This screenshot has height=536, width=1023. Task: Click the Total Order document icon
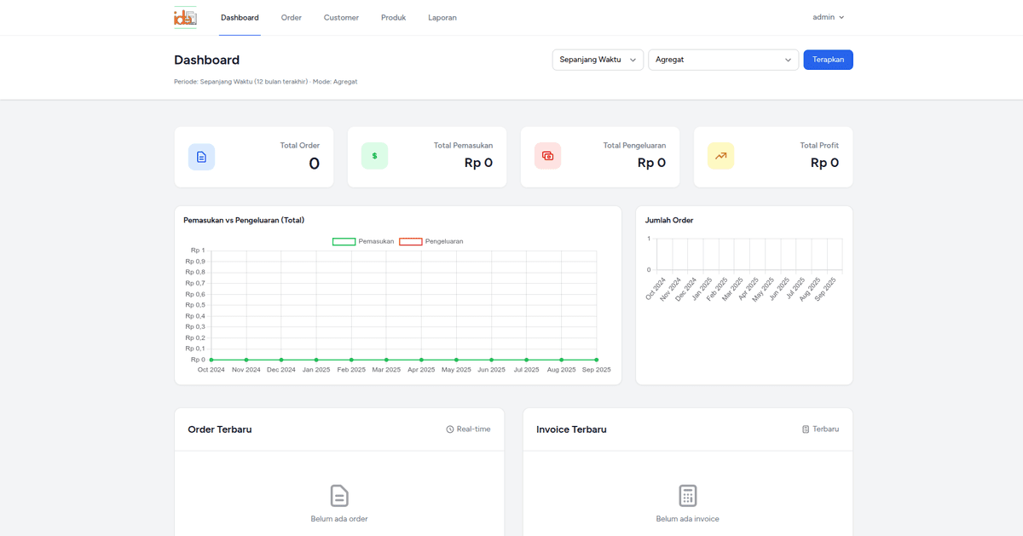tap(201, 157)
